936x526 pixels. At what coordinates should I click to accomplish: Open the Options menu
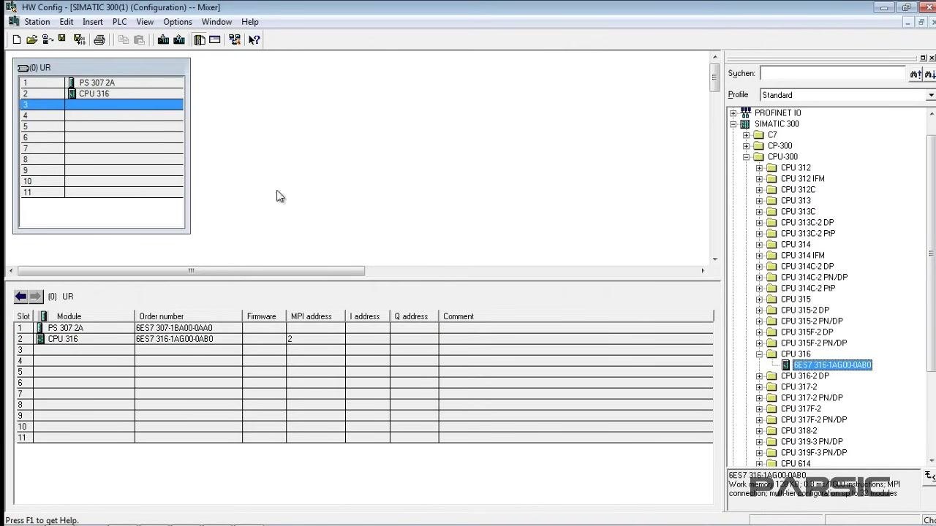pos(178,22)
